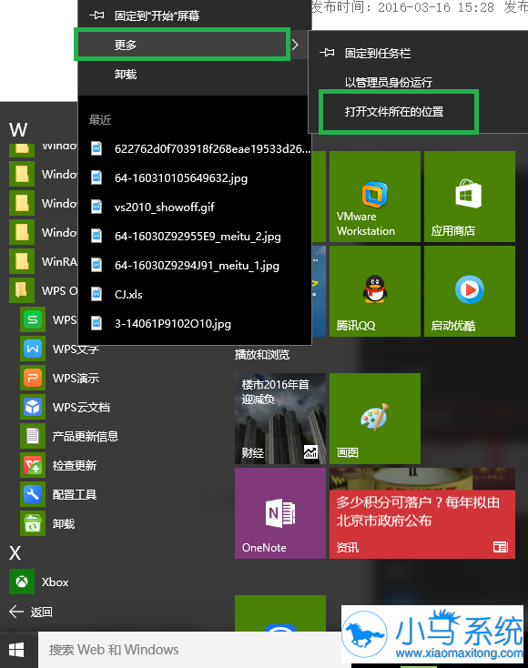Click the 播放和浏览 group title

262,354
